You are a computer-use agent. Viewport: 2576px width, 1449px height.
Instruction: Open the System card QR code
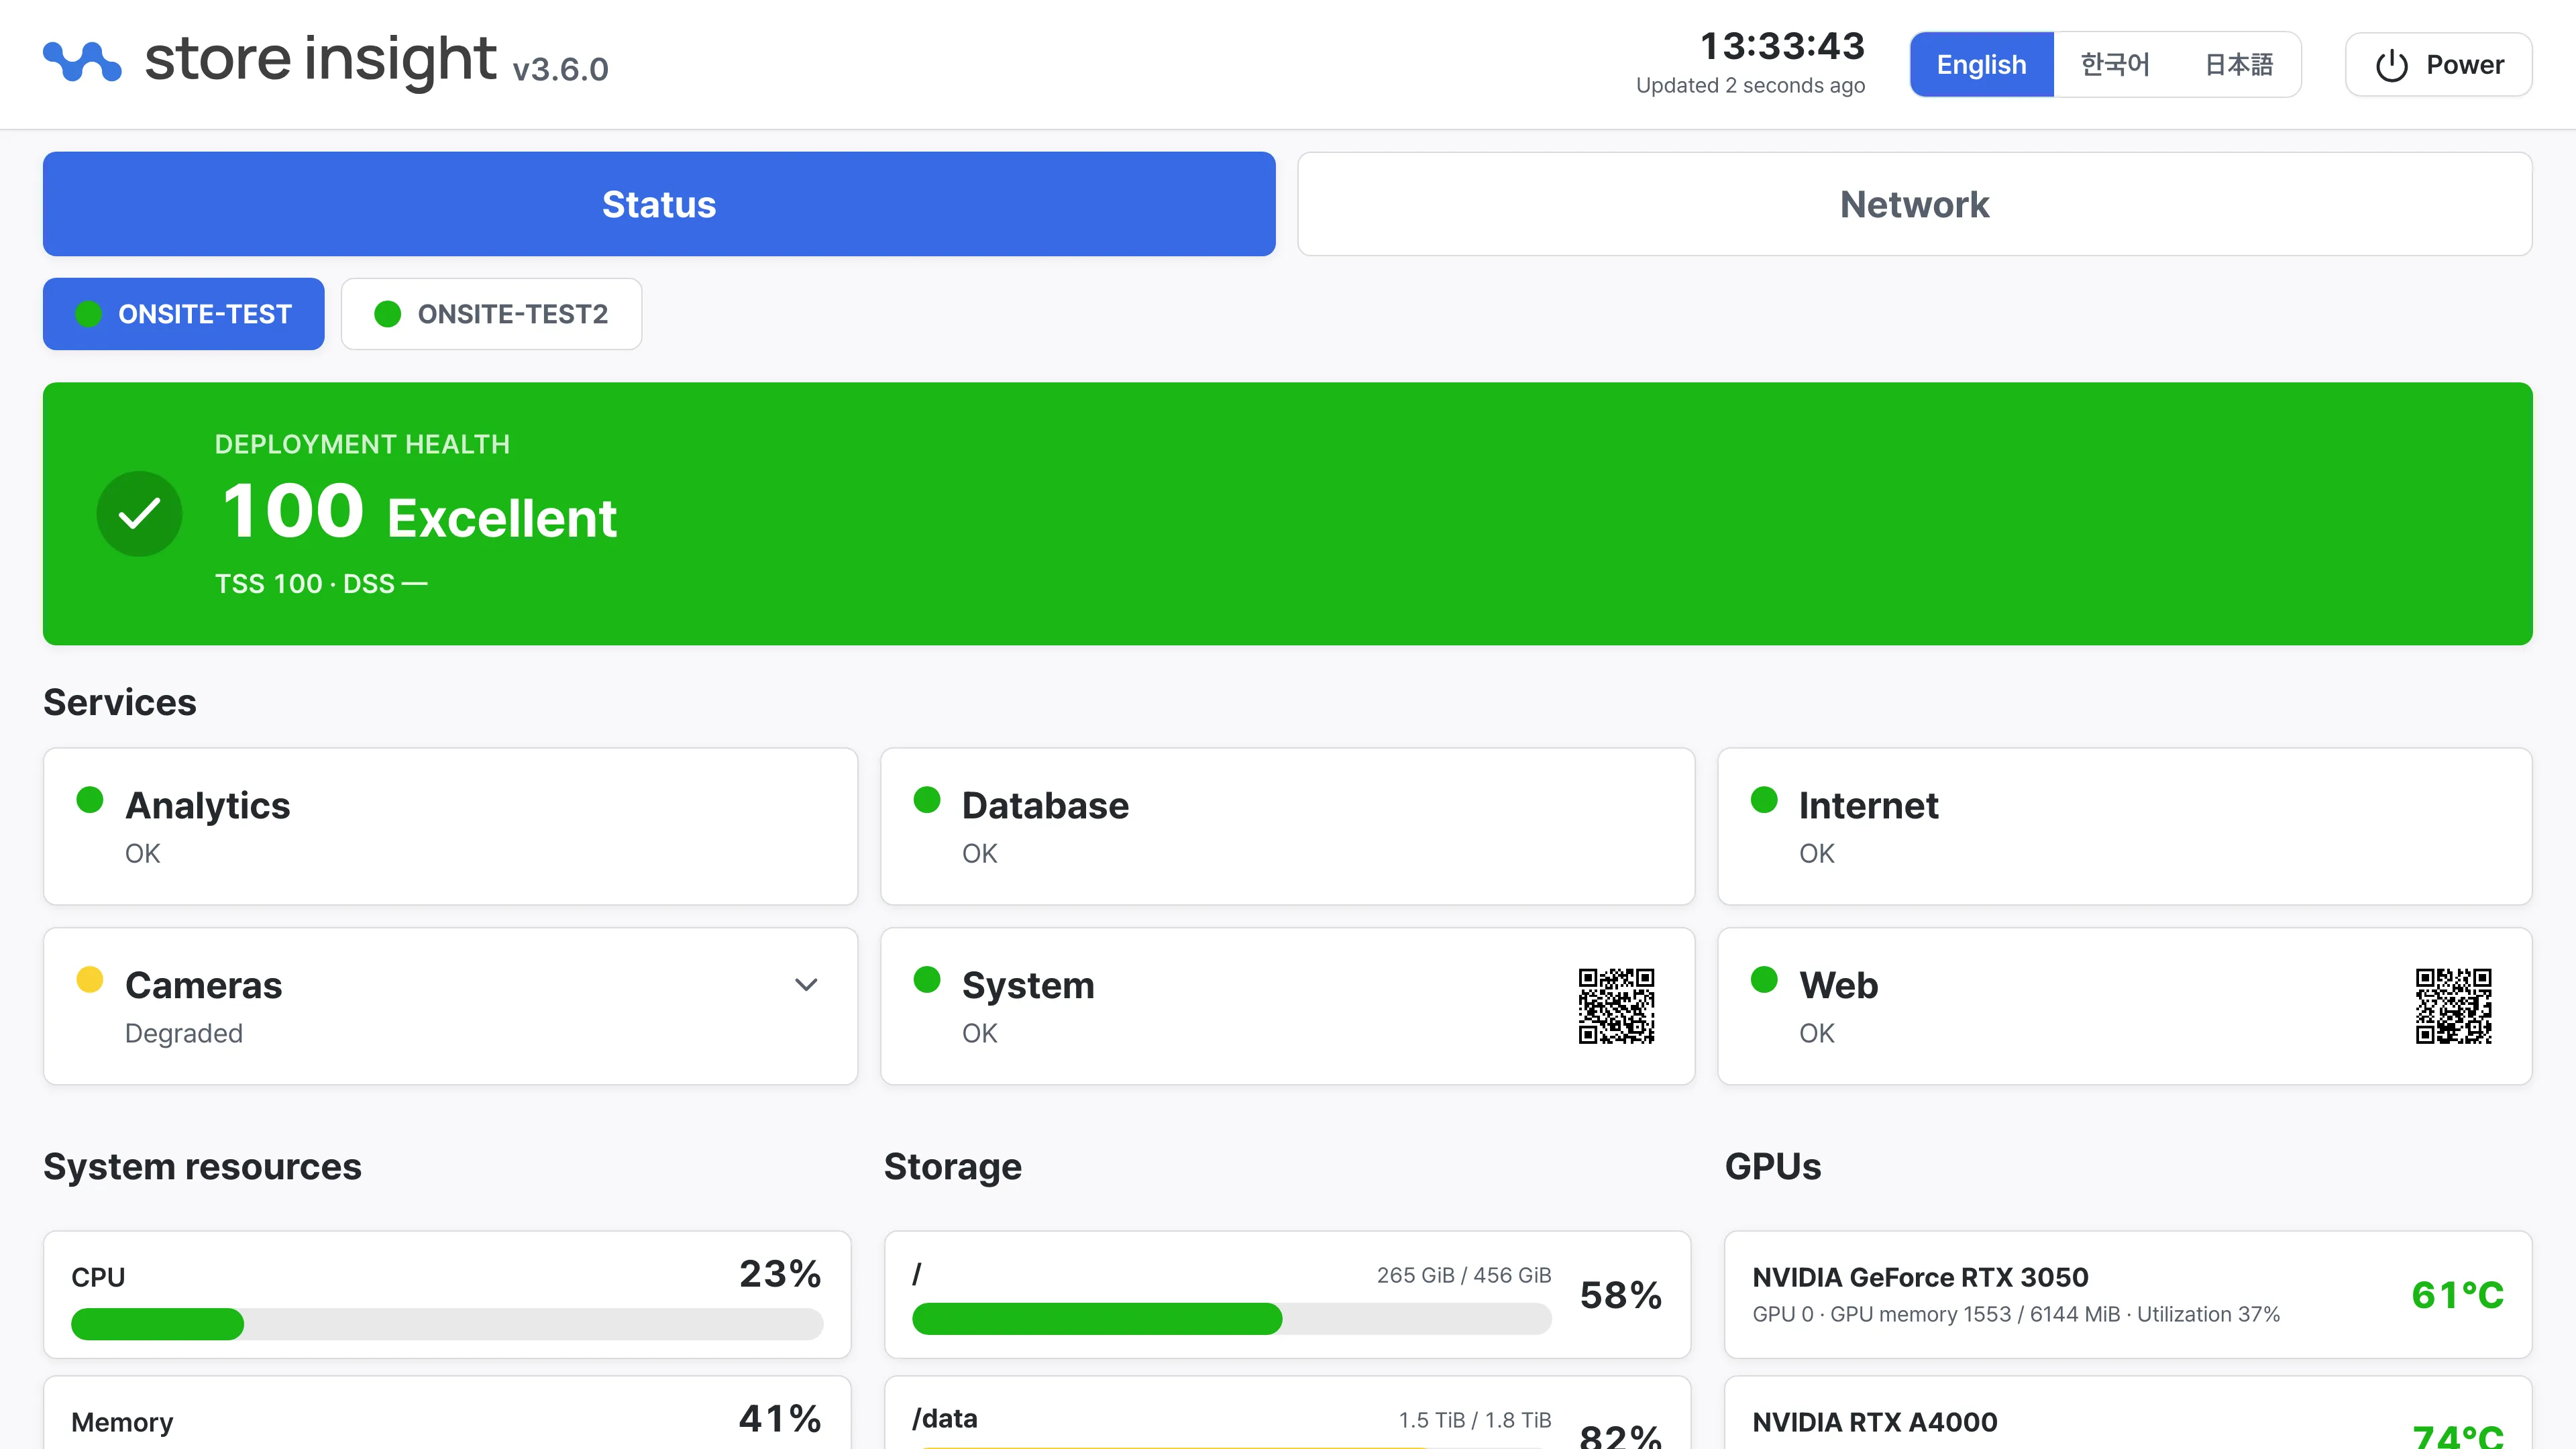[1616, 1006]
